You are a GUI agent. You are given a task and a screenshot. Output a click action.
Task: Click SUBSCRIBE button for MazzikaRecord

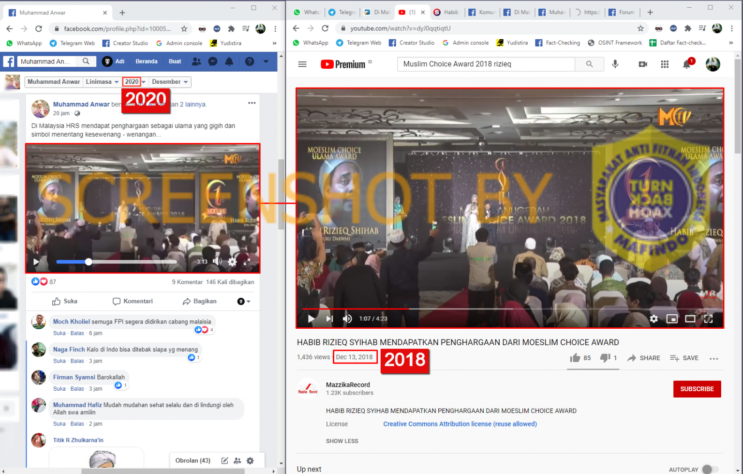coord(697,389)
